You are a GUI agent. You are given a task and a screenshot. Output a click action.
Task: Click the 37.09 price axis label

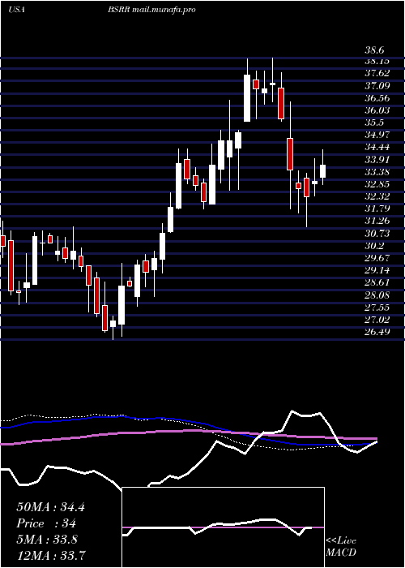(377, 86)
